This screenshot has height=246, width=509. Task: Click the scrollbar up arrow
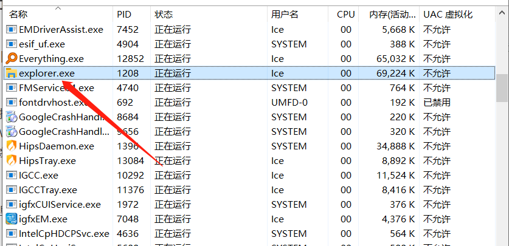pyautogui.click(x=502, y=13)
